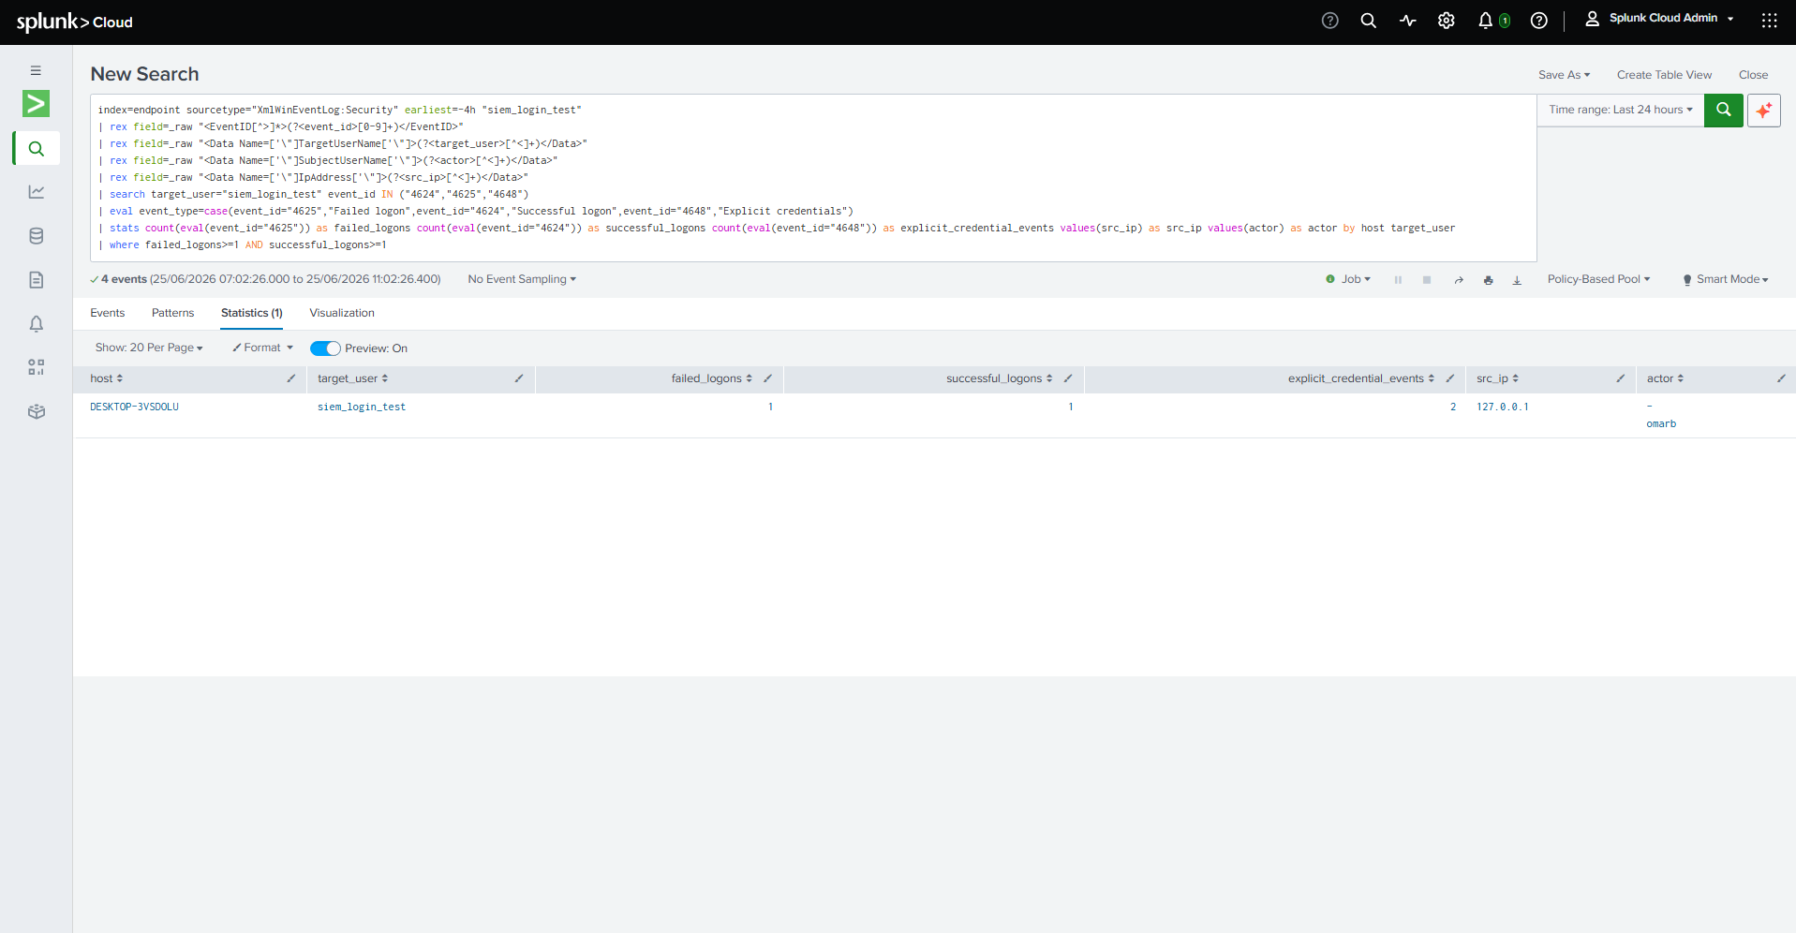
Task: Open the Alerts bell sidebar icon
Action: (x=36, y=324)
